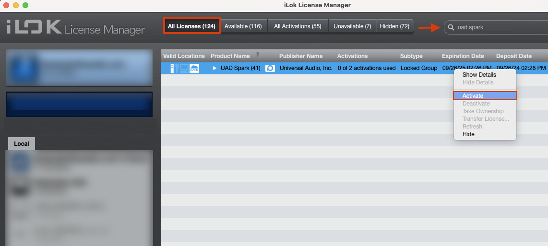Click the refresh icon beside UAD Spark
The width and height of the screenshot is (548, 246).
pos(270,68)
